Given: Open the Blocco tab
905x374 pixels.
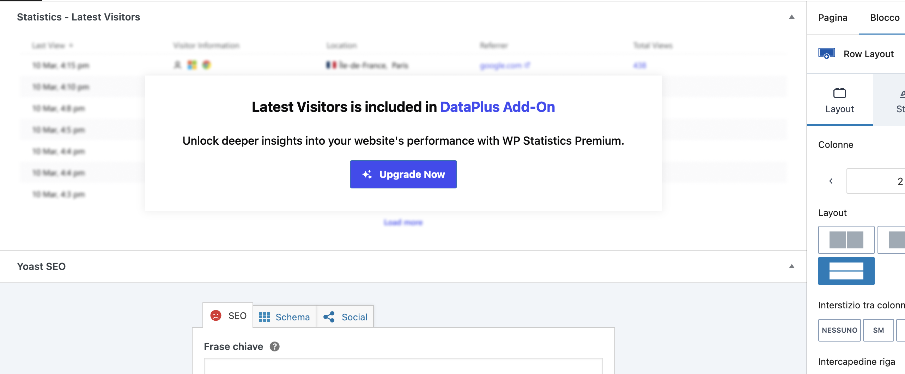Looking at the screenshot, I should (885, 18).
